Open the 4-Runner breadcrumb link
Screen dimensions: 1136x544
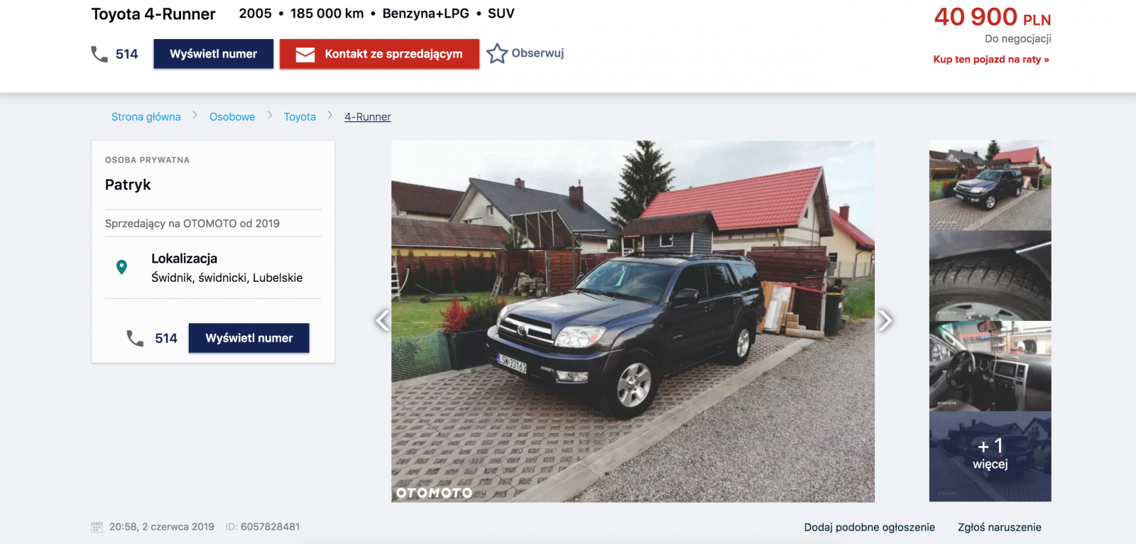point(368,117)
